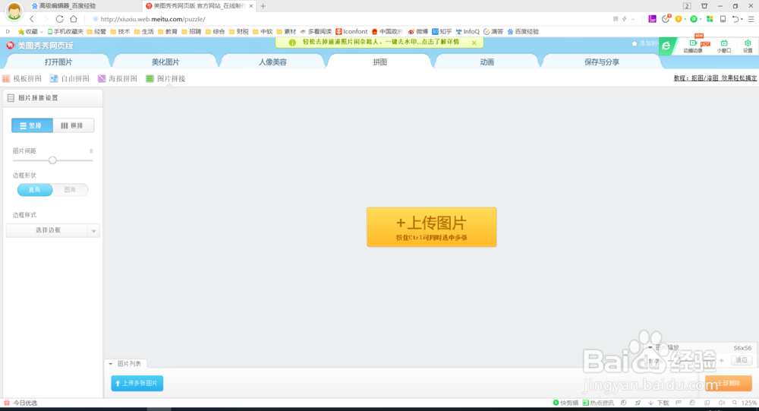Screen dimensions: 759x411
Task: Click the mobile device icon in toolbar
Action: coord(723,19)
